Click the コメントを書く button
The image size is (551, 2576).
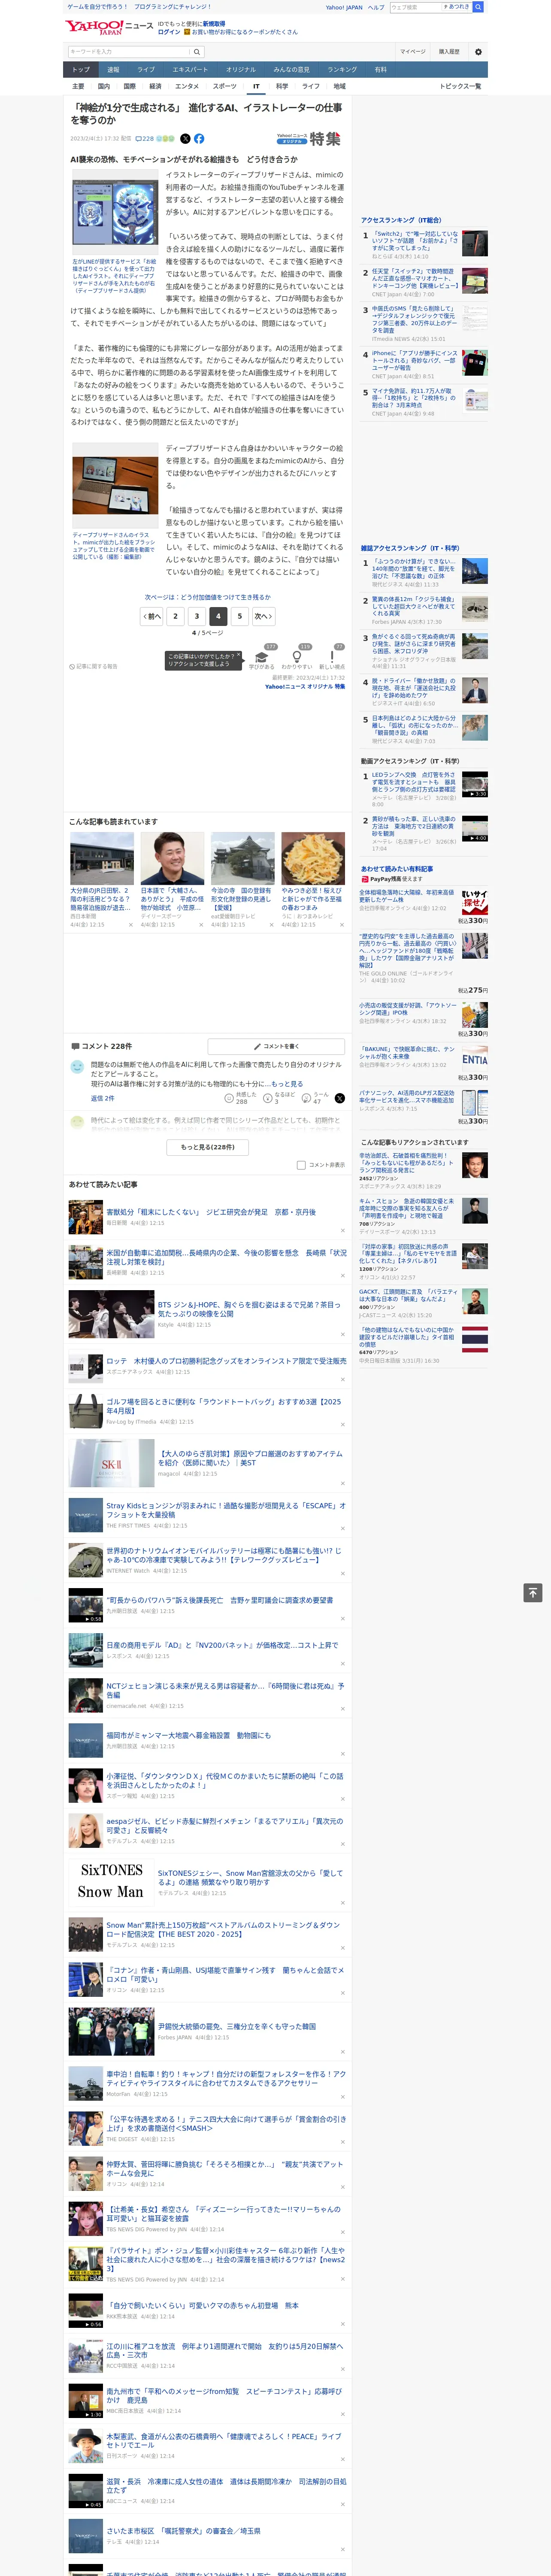[276, 1046]
